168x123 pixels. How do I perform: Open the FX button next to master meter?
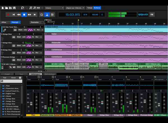(x=152, y=14)
